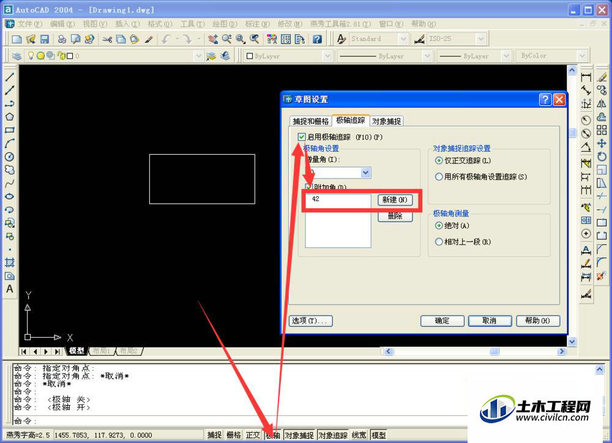612x443 pixels.
Task: Toggle 对象追踪 in the status bar
Action: 333,435
